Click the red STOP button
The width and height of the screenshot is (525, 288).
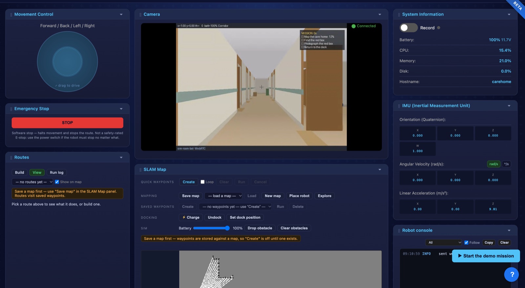[x=67, y=123]
